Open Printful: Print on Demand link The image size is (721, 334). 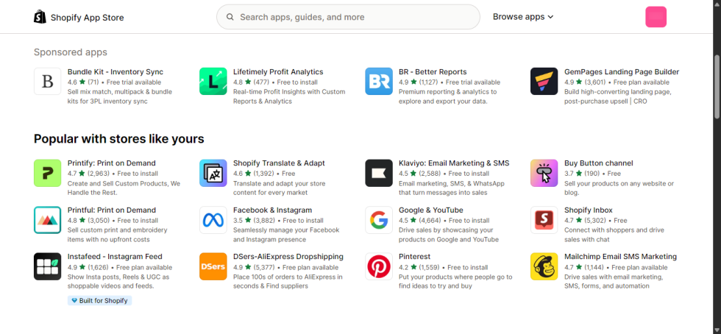[x=111, y=210]
